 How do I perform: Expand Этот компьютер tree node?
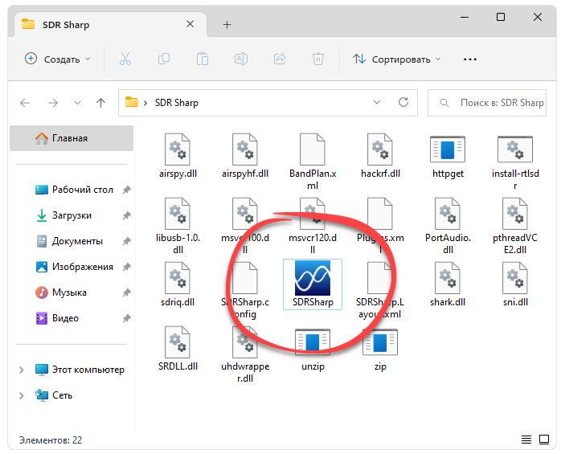(22, 370)
